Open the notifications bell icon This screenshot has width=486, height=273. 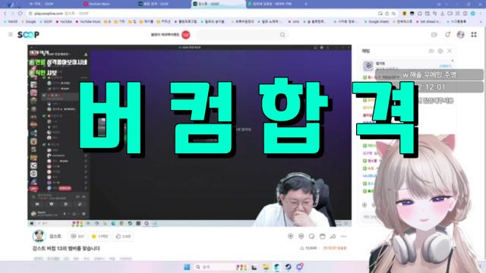tap(447, 35)
